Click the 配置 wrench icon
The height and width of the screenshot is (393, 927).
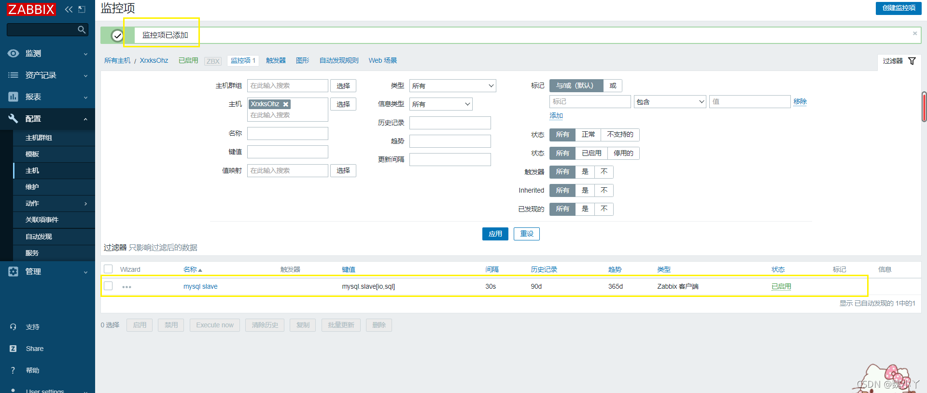[14, 118]
